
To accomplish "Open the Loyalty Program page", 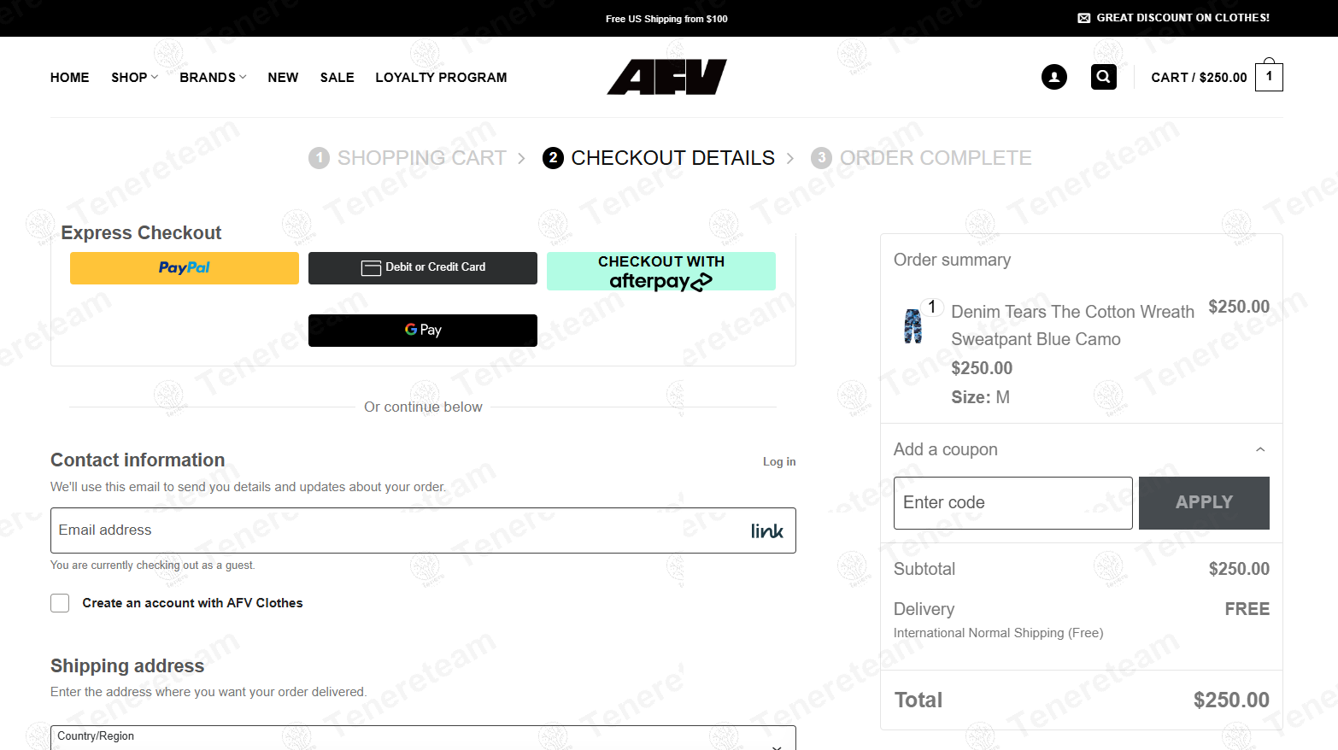I will [x=441, y=78].
